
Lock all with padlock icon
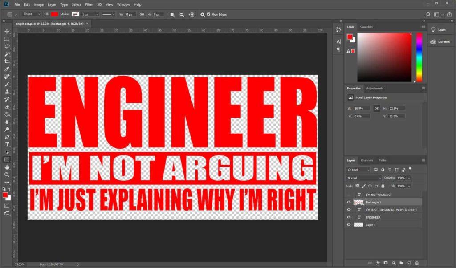click(383, 186)
